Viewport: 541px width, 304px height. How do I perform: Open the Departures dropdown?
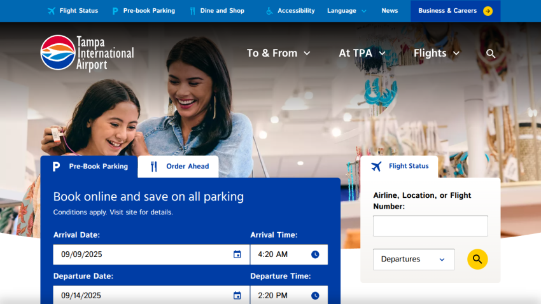coord(414,259)
